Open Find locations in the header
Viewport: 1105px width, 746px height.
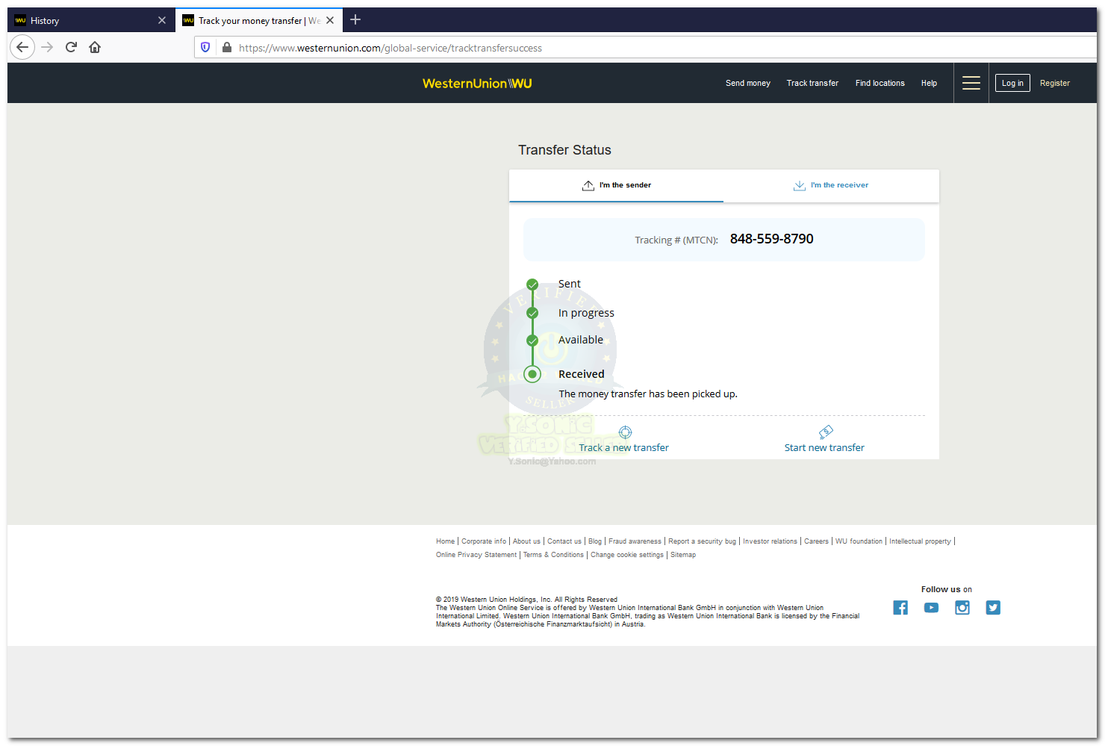[880, 83]
